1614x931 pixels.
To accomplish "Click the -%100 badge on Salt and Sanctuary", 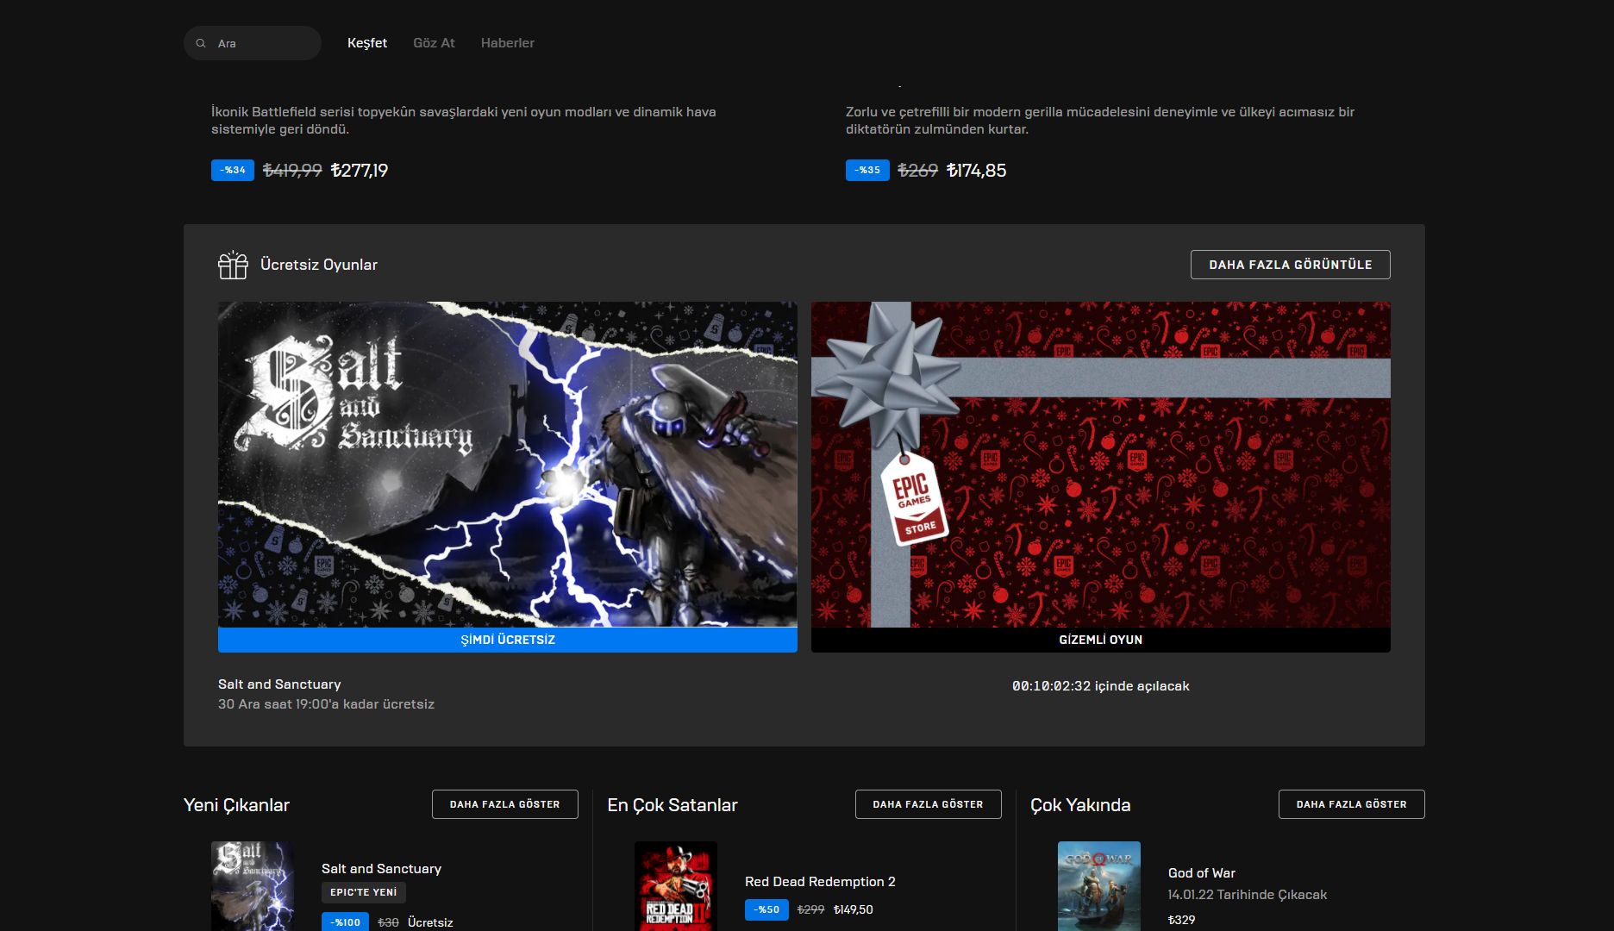I will [x=345, y=921].
